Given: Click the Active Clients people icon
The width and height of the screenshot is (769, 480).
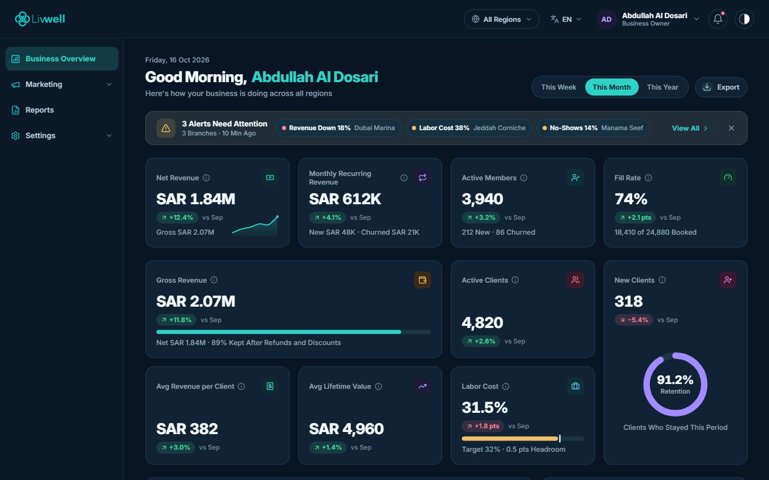Looking at the screenshot, I should [575, 280].
